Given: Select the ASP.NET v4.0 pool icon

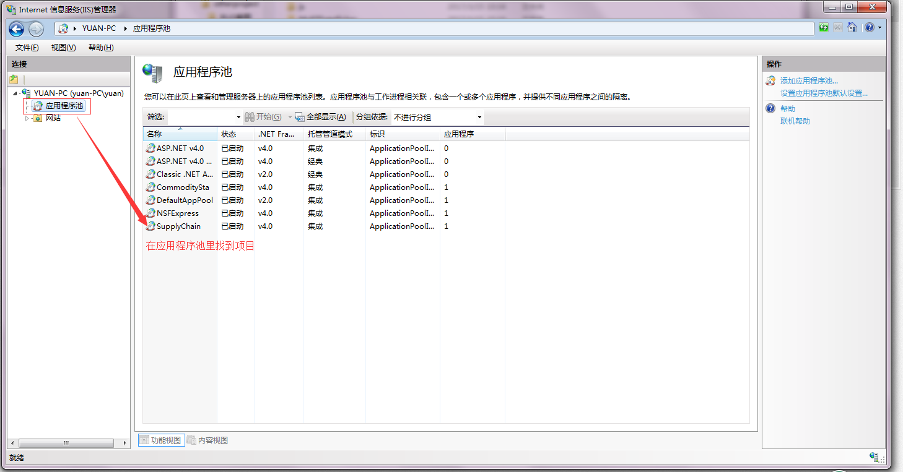Looking at the screenshot, I should tap(150, 148).
